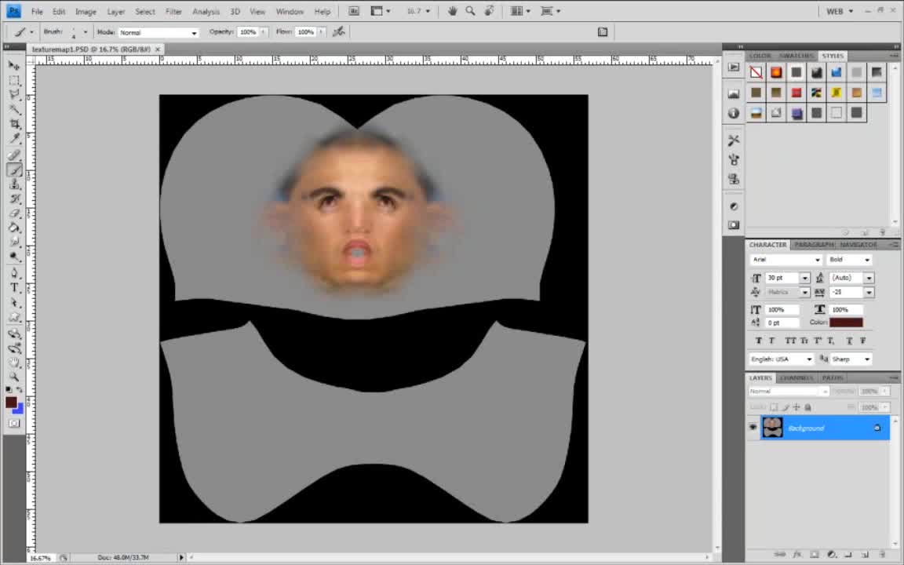Open the Histogram panel from the dock
The width and height of the screenshot is (904, 565).
734,93
